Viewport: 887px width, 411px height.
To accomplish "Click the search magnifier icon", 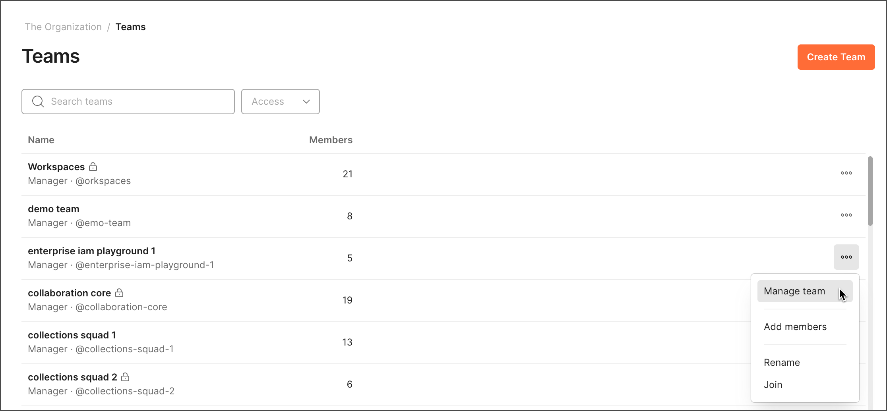I will pos(38,101).
